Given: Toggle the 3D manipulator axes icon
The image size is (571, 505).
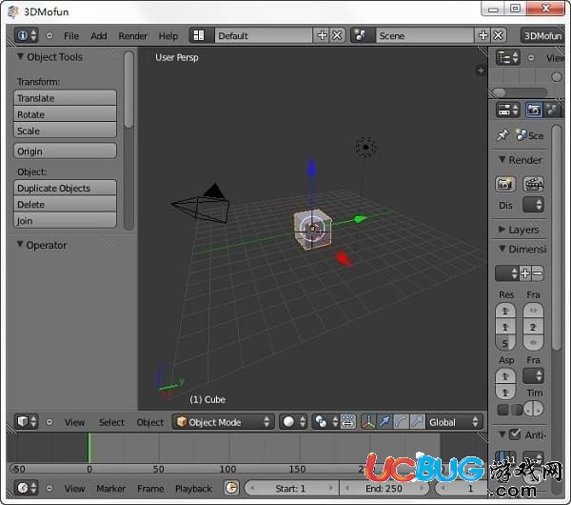Looking at the screenshot, I should tap(369, 422).
